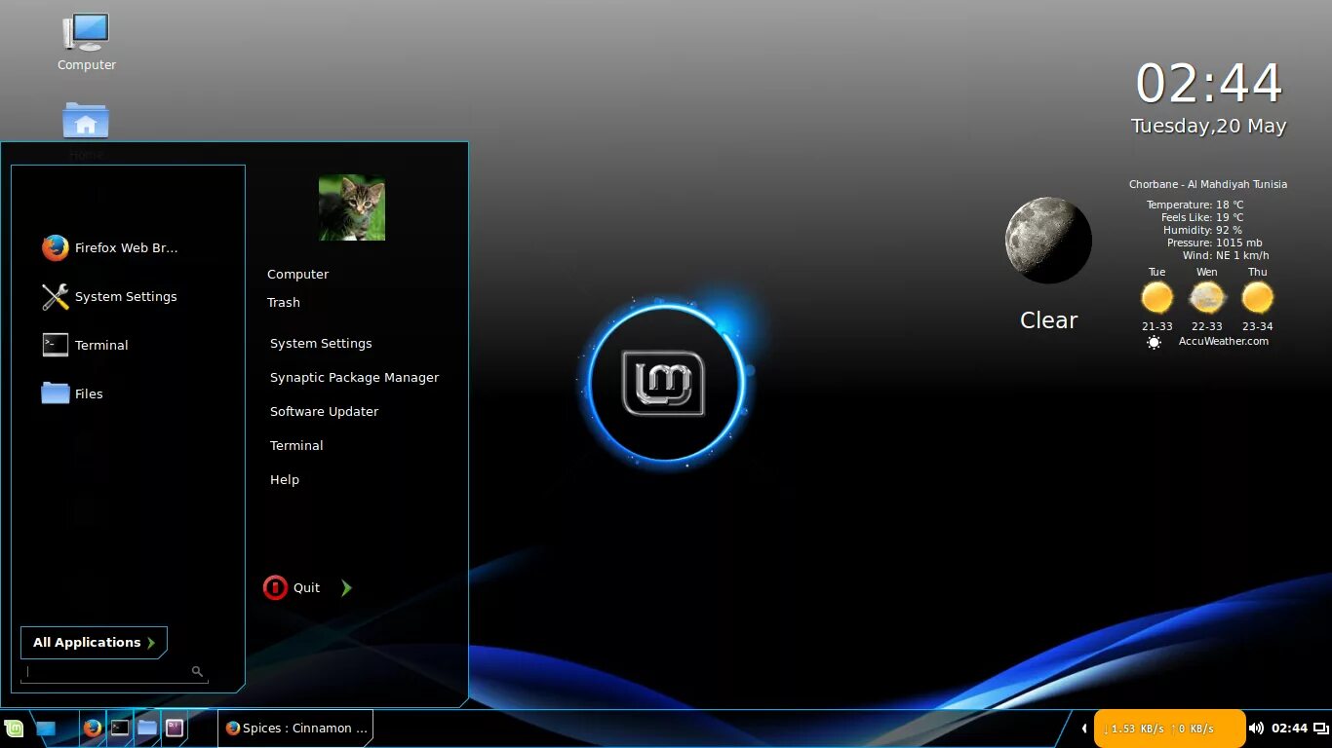This screenshot has height=748, width=1332.
Task: Click the purple launcher icon on panel
Action: pyautogui.click(x=175, y=728)
